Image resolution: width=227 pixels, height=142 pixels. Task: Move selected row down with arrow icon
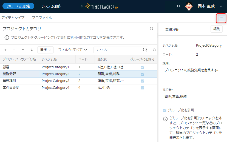pyautogui.click(x=32, y=50)
